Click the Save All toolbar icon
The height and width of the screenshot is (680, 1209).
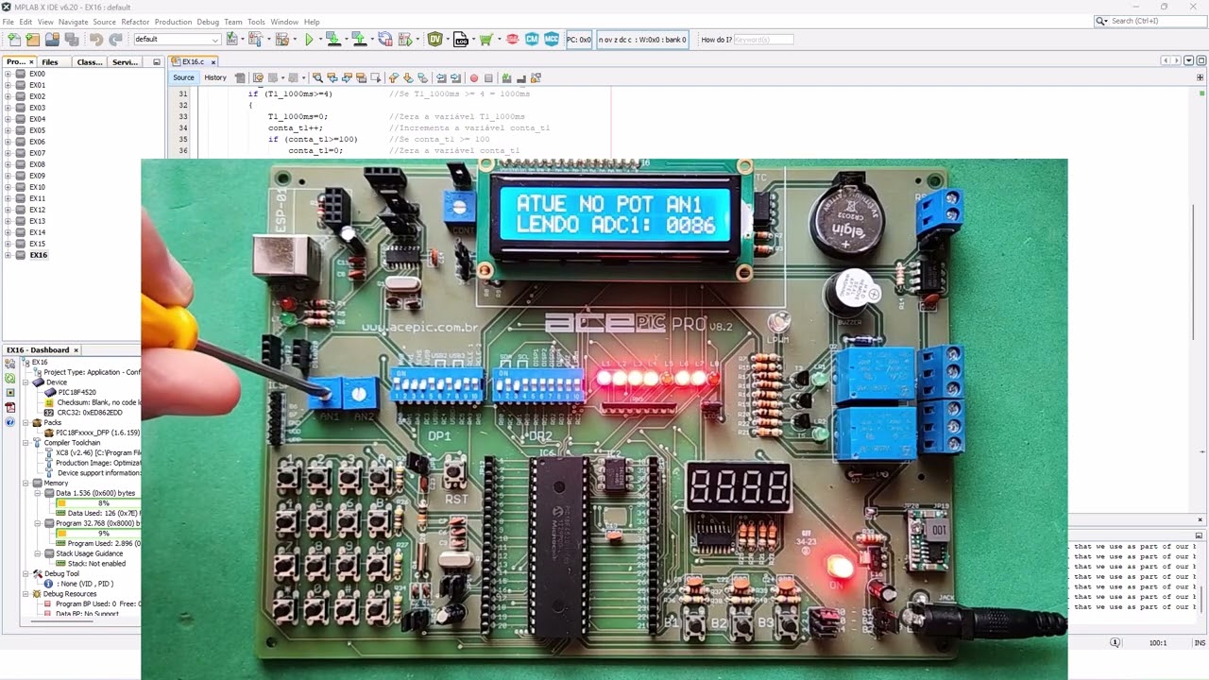pos(71,40)
